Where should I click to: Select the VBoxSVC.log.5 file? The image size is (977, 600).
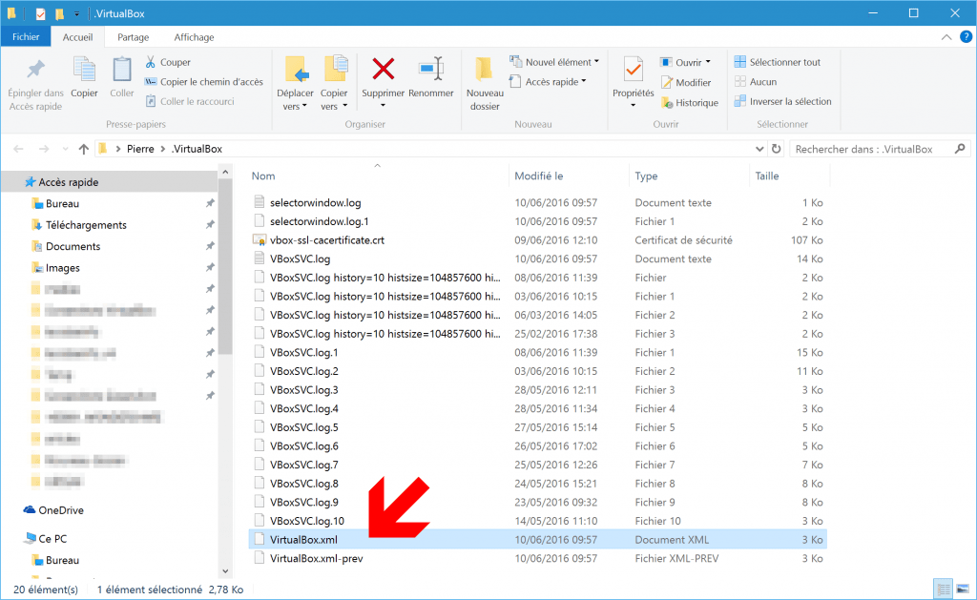click(x=303, y=427)
